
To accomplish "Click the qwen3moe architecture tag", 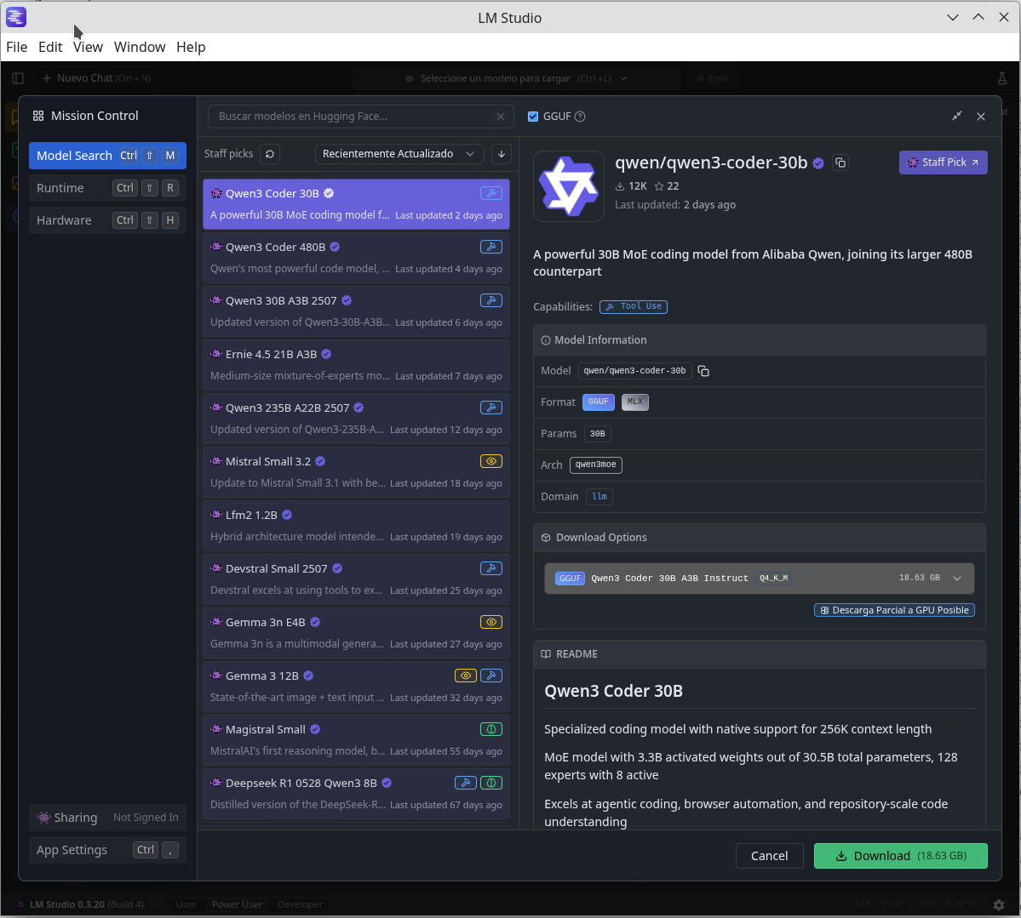I will pos(596,465).
